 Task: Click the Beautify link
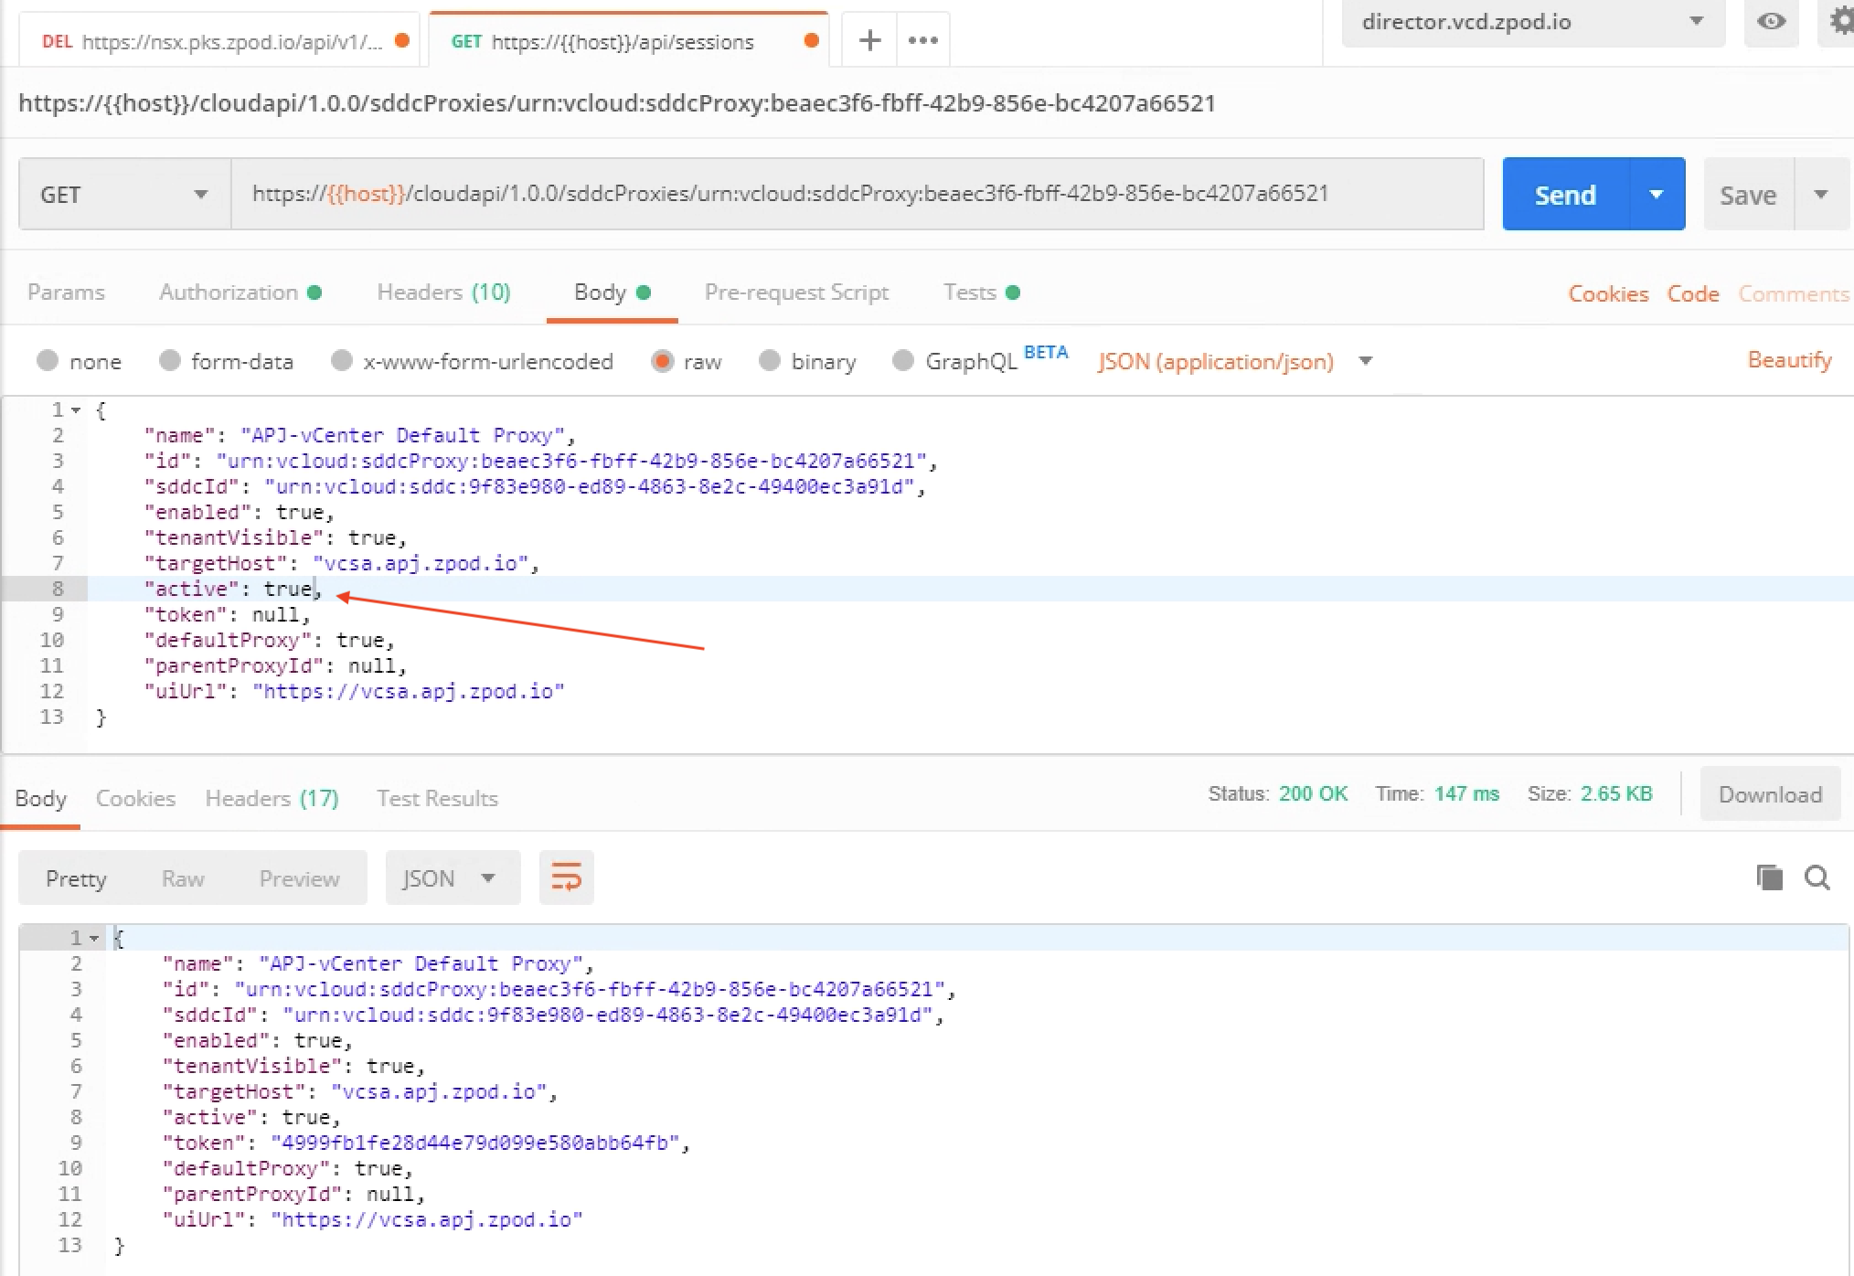[x=1789, y=360]
